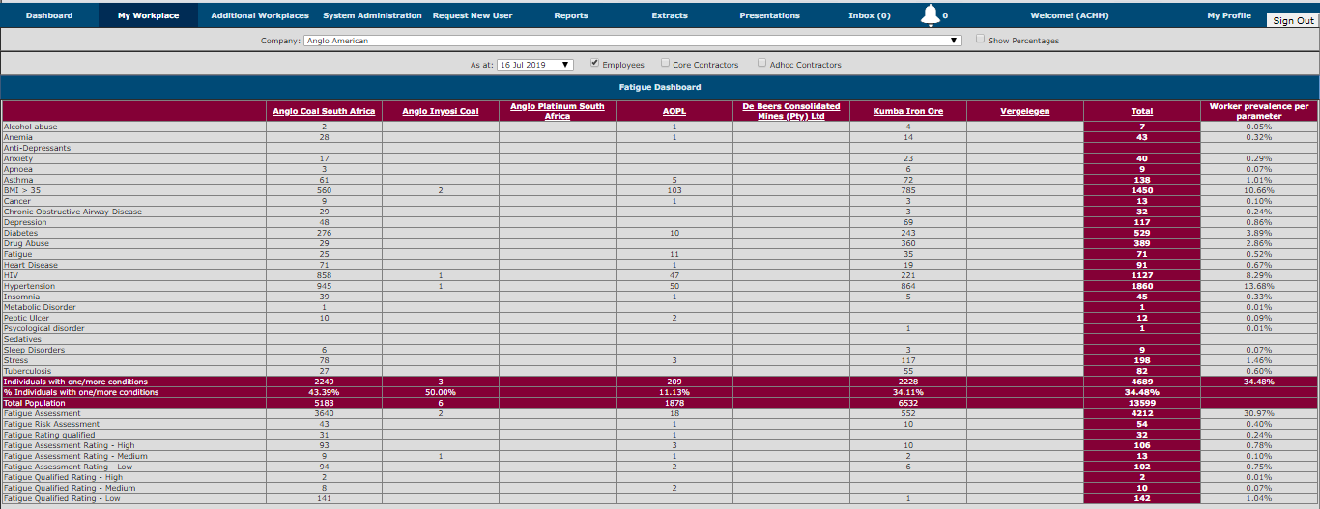Open Additional Workplaces menu

tap(260, 15)
